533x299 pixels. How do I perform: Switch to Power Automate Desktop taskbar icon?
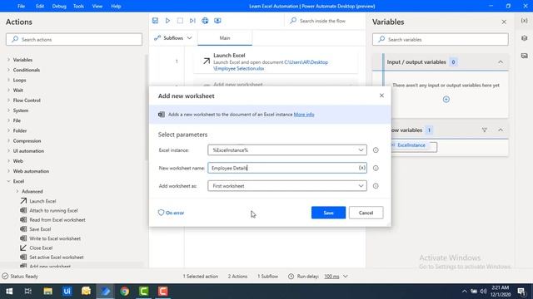(106, 292)
